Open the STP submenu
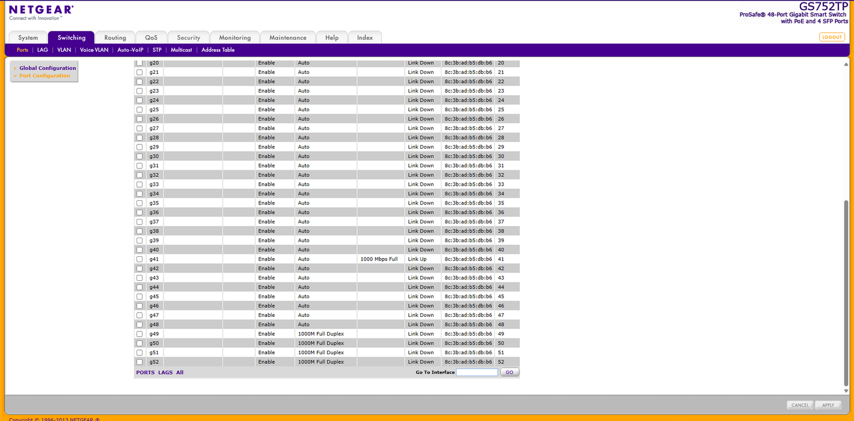 pyautogui.click(x=157, y=50)
